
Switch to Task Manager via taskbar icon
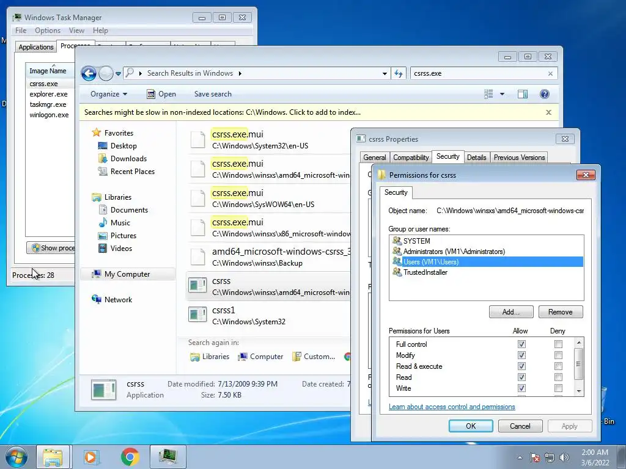tap(168, 457)
